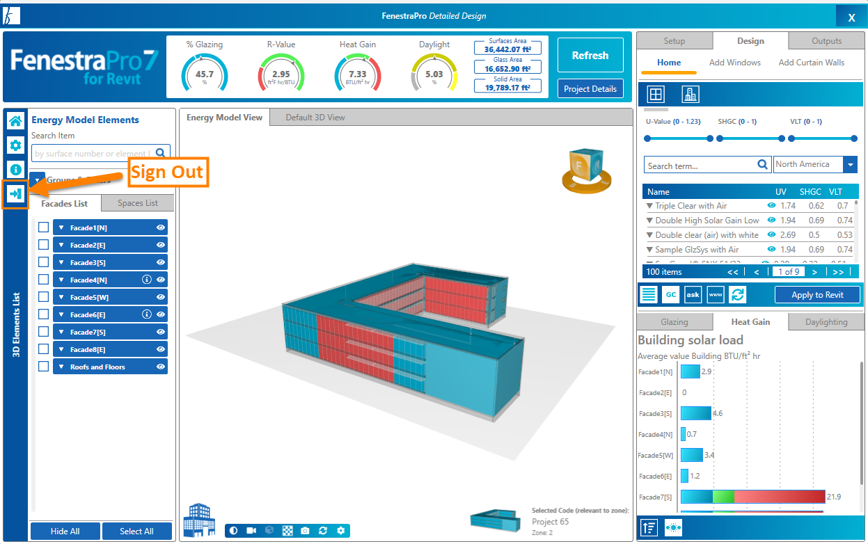Expand Double High Solar Gain Low row
The image size is (868, 544).
pos(649,221)
